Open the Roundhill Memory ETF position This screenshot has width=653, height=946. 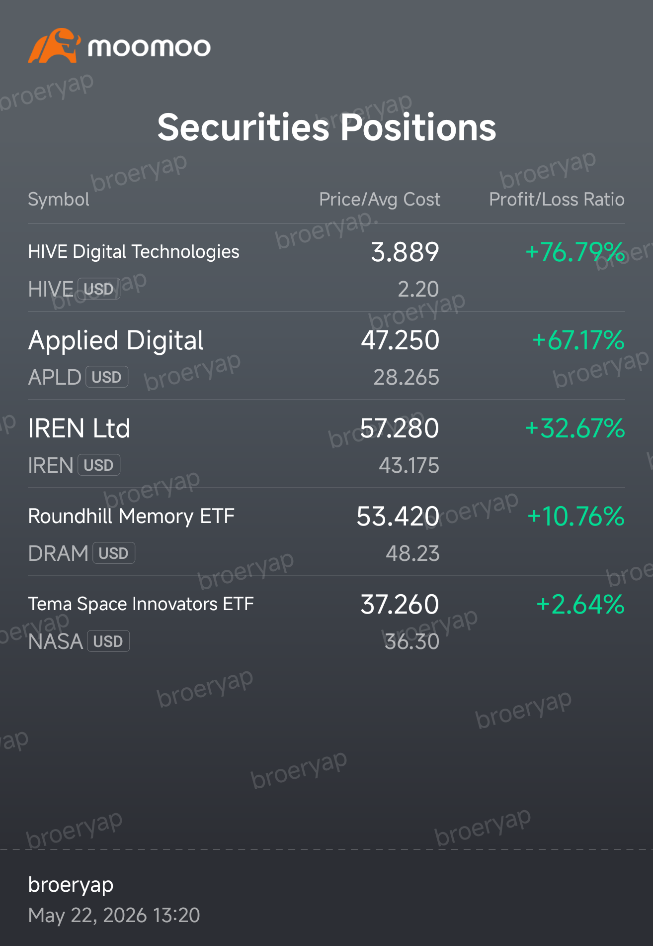tap(326, 532)
